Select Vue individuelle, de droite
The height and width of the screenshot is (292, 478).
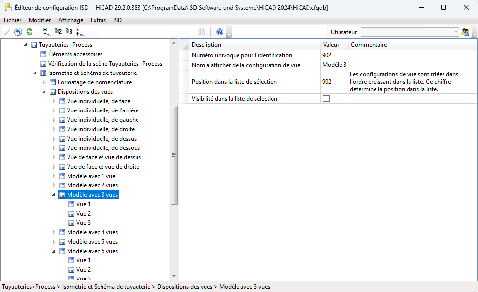[x=101, y=129]
